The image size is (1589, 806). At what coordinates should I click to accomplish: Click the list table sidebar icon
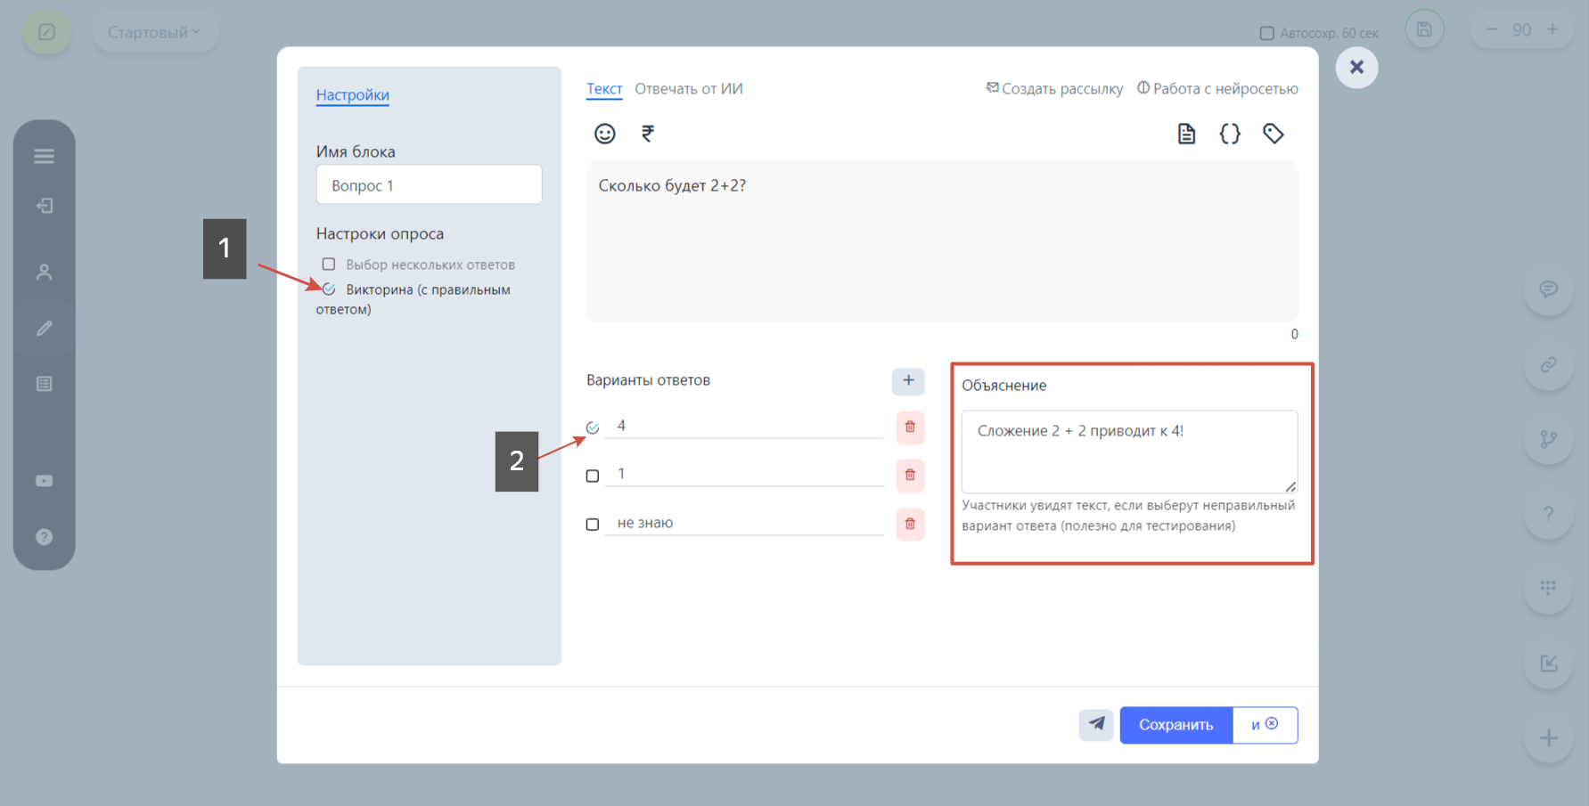[45, 384]
